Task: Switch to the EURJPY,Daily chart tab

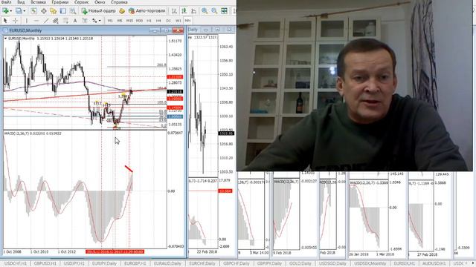Action: pos(104,263)
